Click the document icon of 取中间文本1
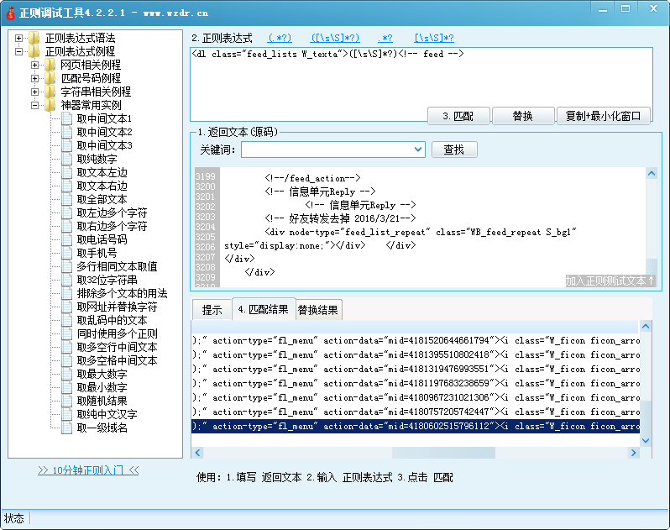This screenshot has height=530, width=670. [66, 118]
